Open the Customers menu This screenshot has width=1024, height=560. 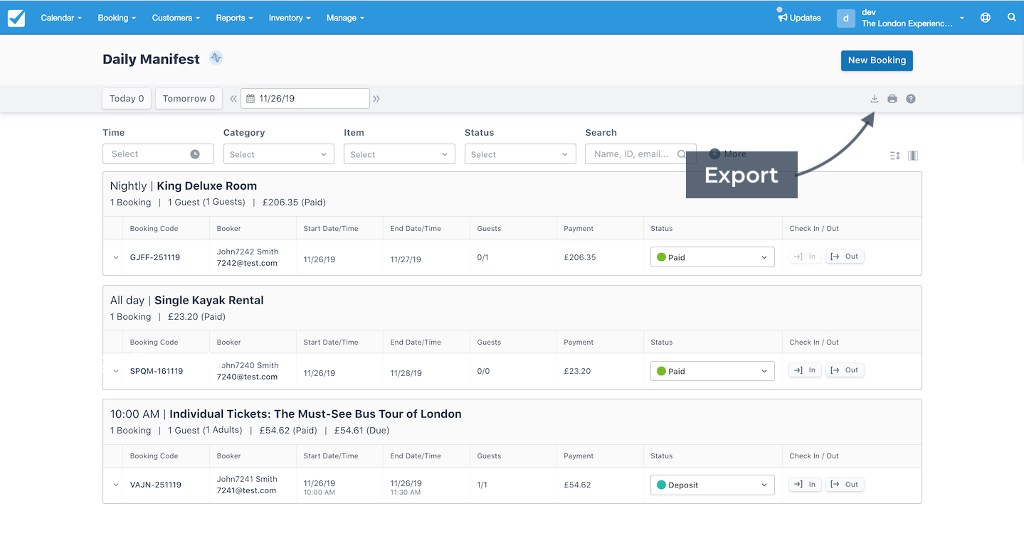click(x=176, y=18)
